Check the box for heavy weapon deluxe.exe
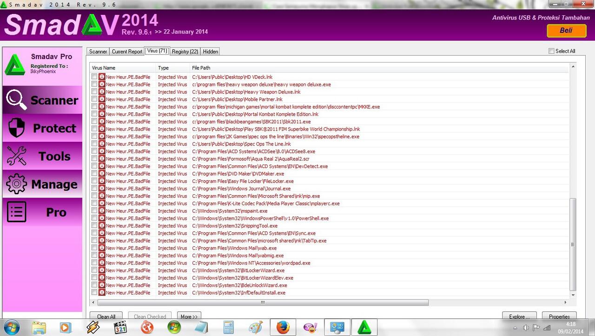The image size is (595, 336). pyautogui.click(x=94, y=84)
